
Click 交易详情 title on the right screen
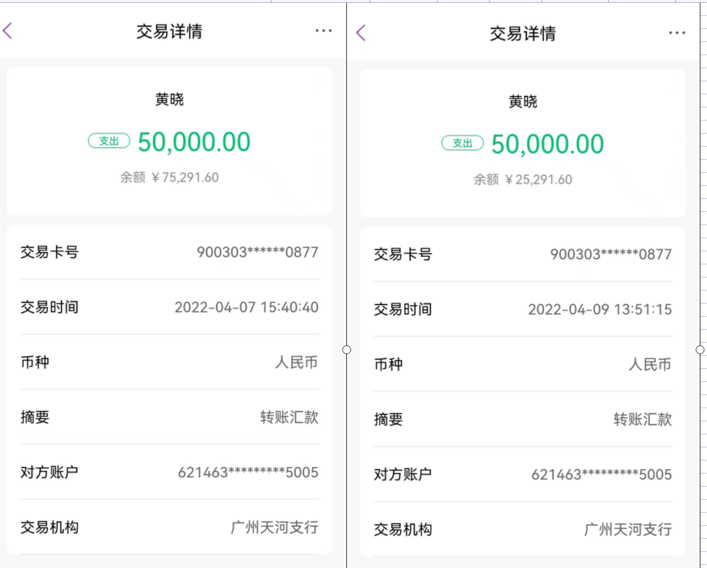pos(523,33)
